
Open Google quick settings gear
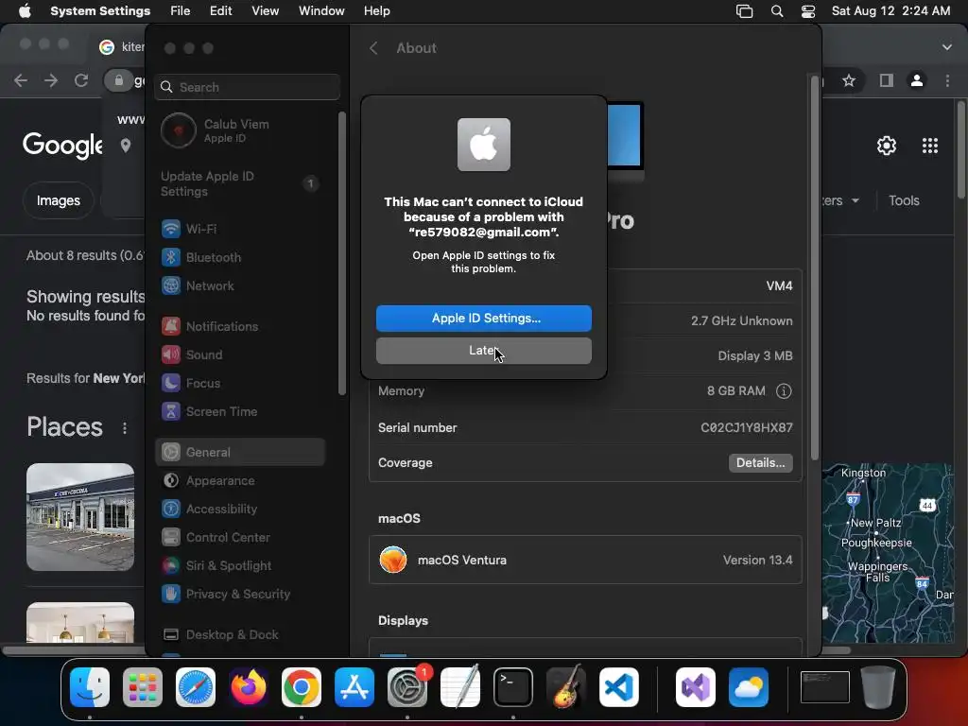point(887,146)
